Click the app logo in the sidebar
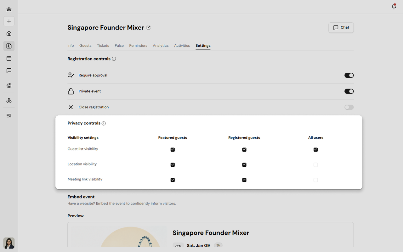Screen dimensions: 403x252 [x=9, y=9]
